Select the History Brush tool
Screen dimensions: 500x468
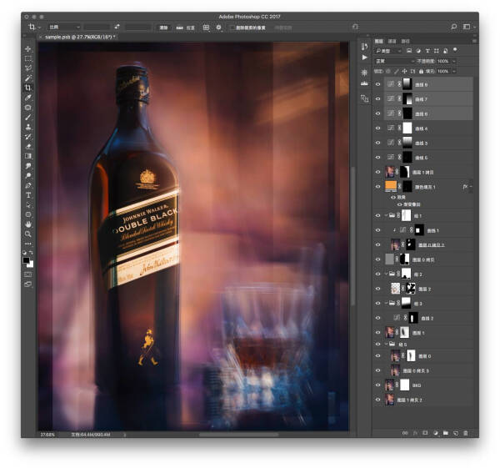pos(28,137)
